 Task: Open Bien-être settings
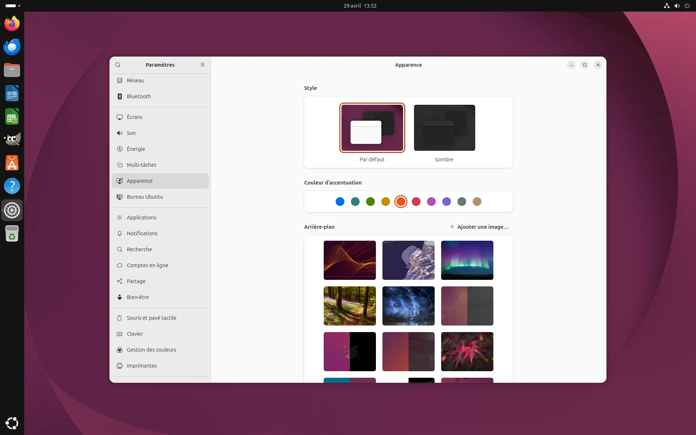coord(160,297)
